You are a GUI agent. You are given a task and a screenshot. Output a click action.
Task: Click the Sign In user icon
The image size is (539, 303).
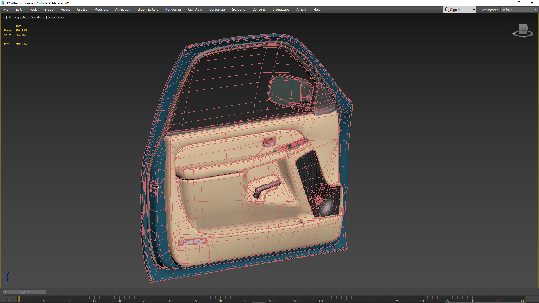click(446, 10)
